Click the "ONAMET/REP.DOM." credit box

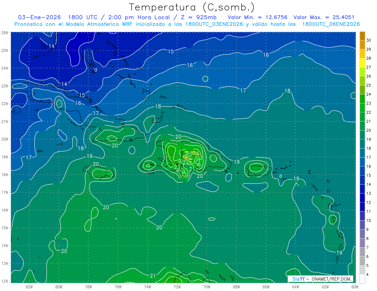click(x=320, y=279)
